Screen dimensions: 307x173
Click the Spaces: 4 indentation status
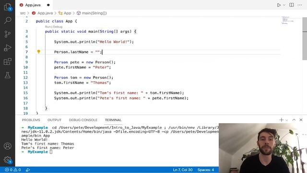coord(206,170)
